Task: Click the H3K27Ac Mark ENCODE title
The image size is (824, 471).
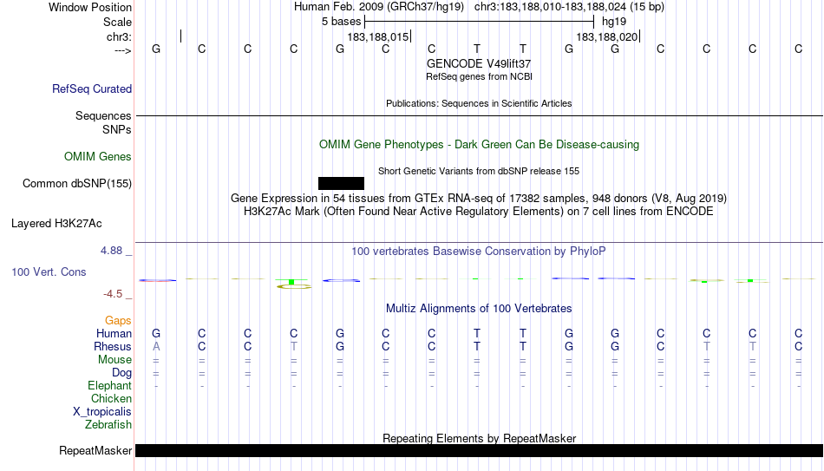Action: pyautogui.click(x=479, y=212)
